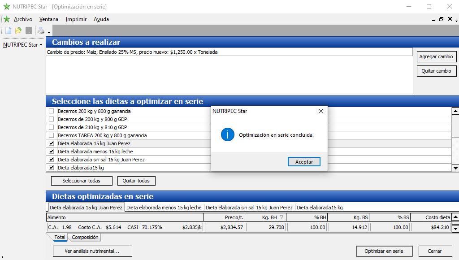Click Quitar todas button
Image resolution: width=459 pixels, height=260 pixels.
[136, 181]
